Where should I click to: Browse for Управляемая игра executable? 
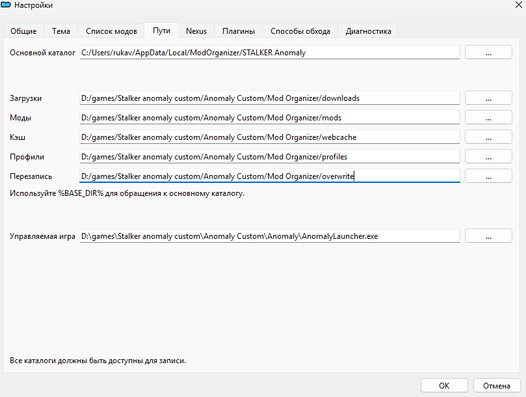(x=488, y=236)
